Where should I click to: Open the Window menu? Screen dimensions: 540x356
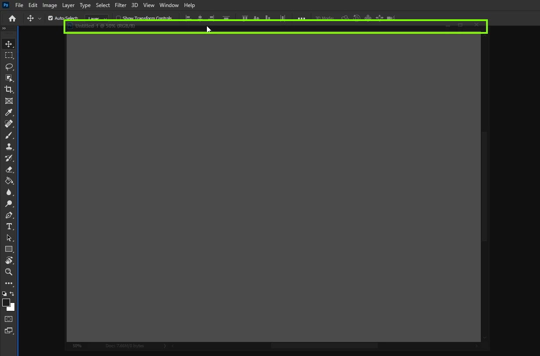point(169,5)
